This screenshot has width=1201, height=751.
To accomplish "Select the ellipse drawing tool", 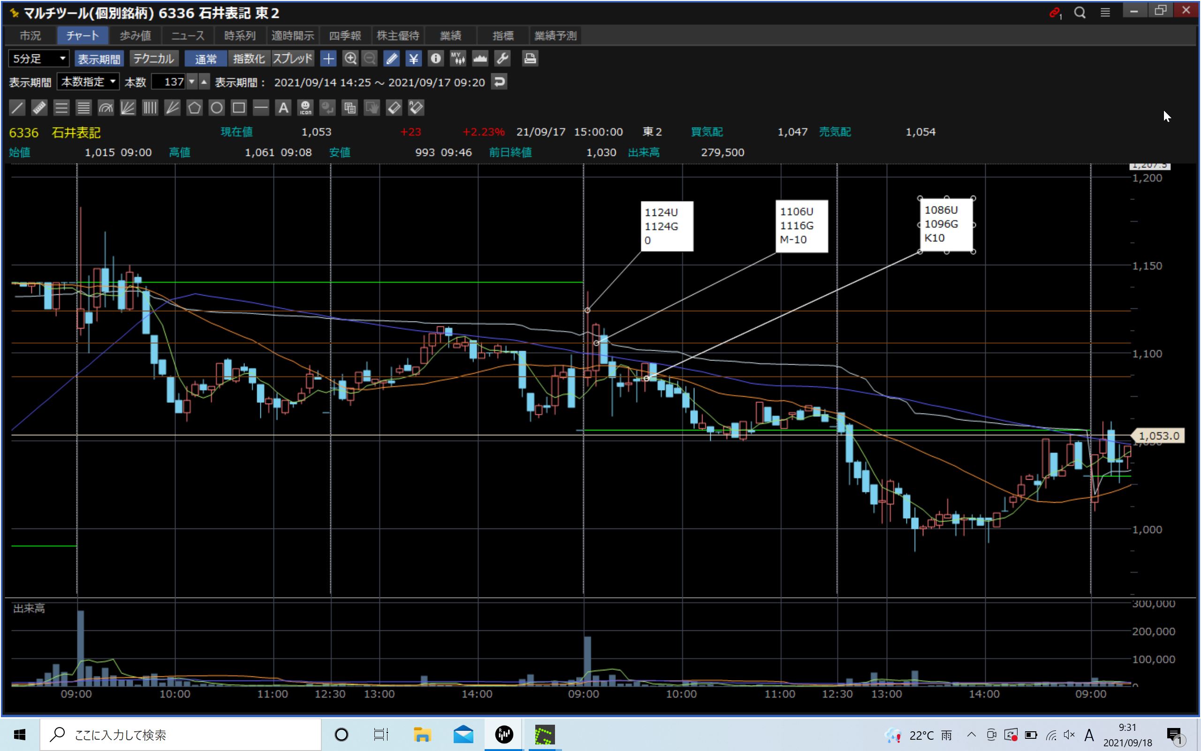I will tap(216, 108).
